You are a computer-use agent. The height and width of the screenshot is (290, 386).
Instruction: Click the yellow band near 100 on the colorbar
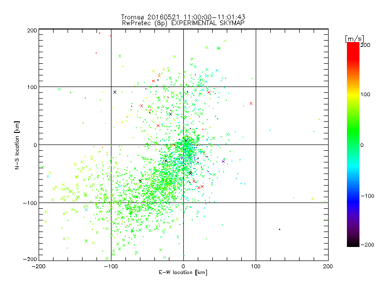coord(353,95)
